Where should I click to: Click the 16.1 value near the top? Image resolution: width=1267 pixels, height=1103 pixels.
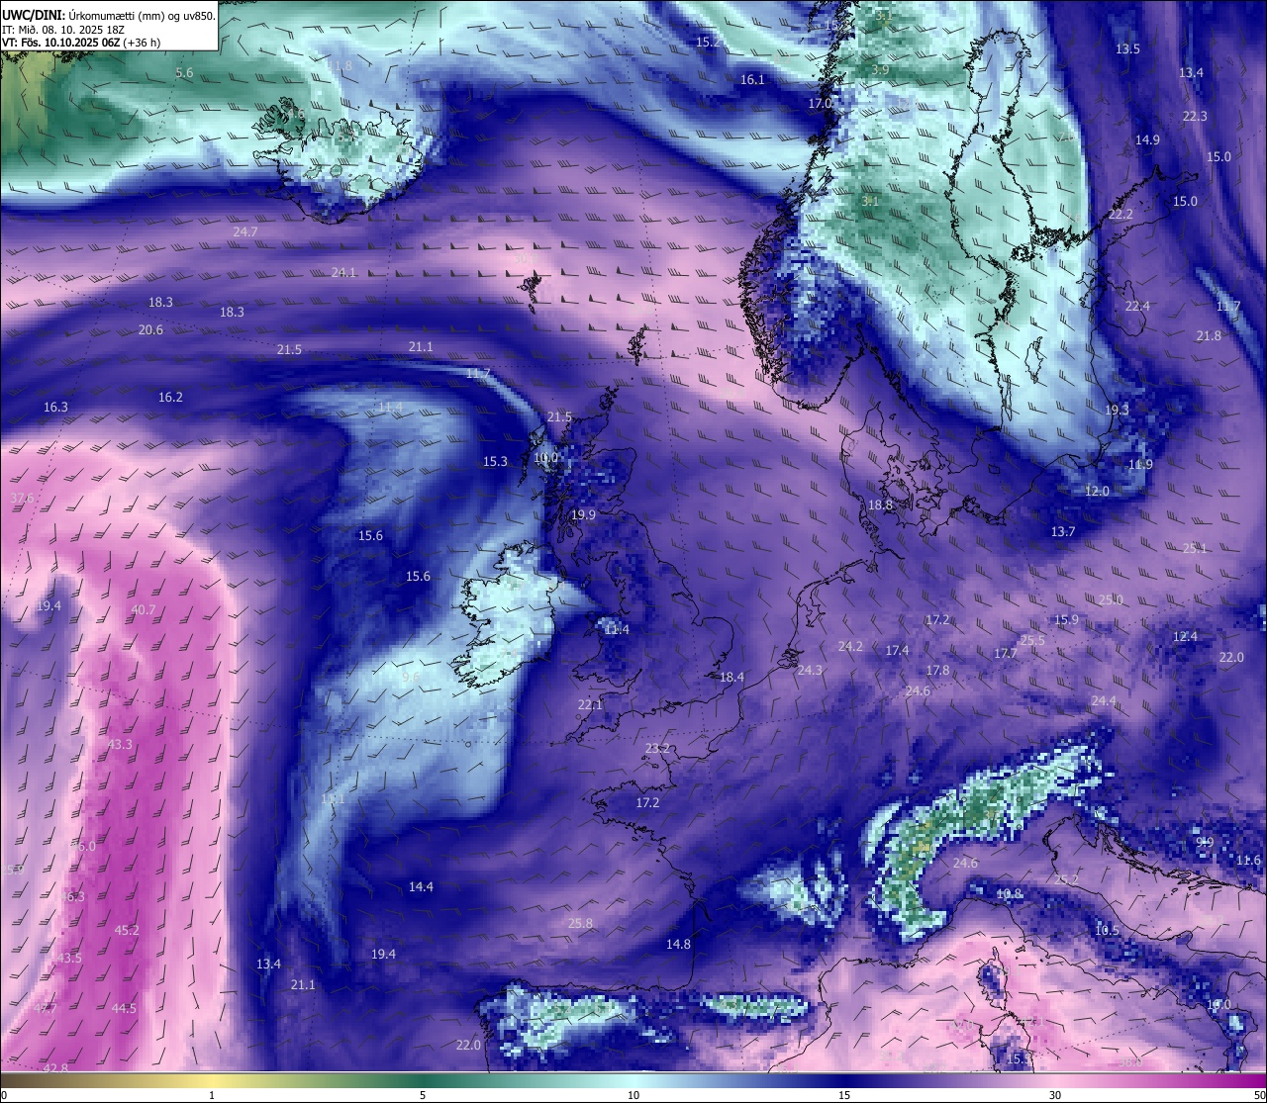click(x=752, y=80)
